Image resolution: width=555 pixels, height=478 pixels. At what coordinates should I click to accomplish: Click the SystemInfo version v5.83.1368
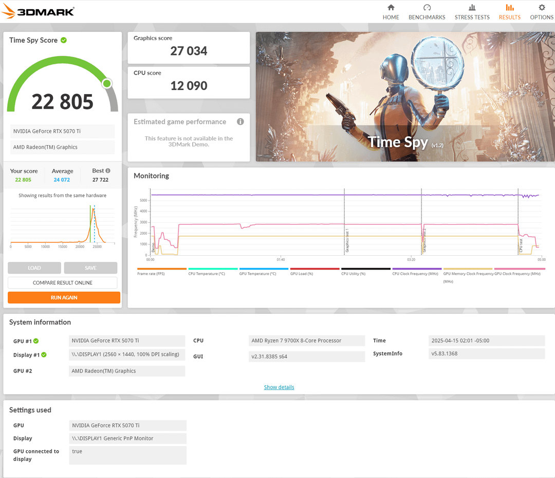click(x=486, y=353)
